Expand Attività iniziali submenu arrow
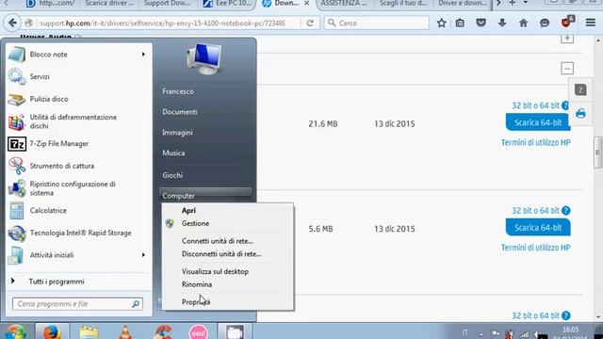This screenshot has height=339, width=603. point(143,255)
